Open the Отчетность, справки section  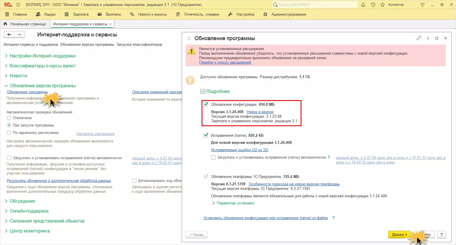(x=198, y=14)
